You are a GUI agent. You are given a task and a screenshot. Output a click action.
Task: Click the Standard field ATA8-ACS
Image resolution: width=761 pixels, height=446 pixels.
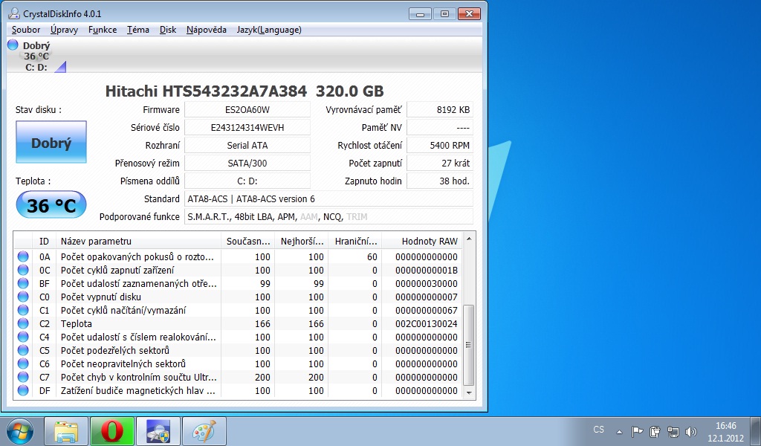pyautogui.click(x=328, y=199)
